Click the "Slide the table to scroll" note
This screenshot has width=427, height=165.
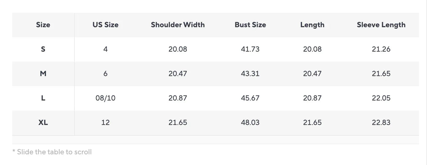pyautogui.click(x=52, y=152)
